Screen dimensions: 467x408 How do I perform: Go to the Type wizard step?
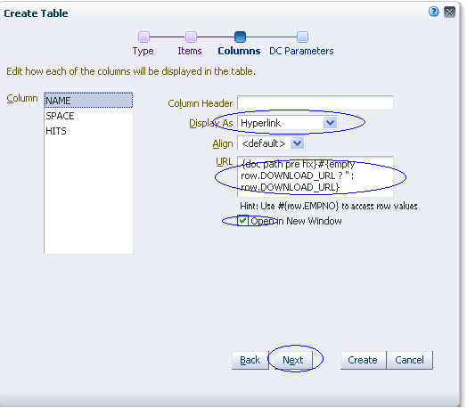[x=143, y=51]
